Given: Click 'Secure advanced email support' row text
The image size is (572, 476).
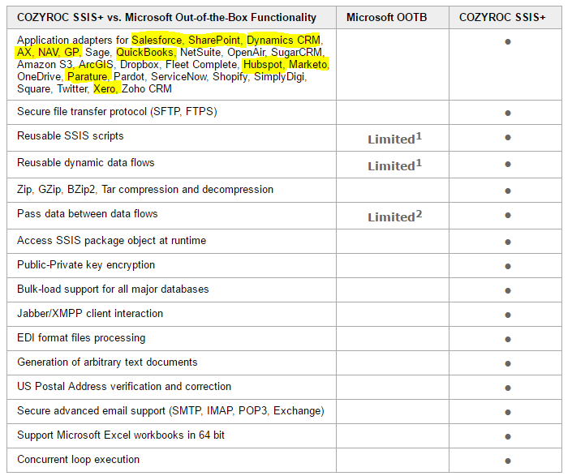Looking at the screenshot, I should [170, 411].
